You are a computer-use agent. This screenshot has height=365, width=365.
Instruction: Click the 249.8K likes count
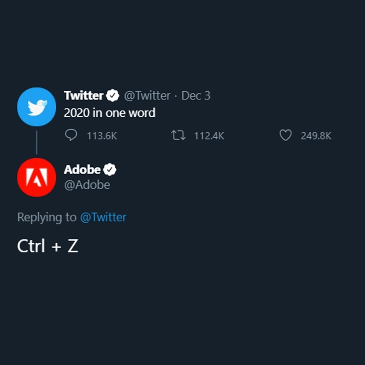click(x=316, y=136)
